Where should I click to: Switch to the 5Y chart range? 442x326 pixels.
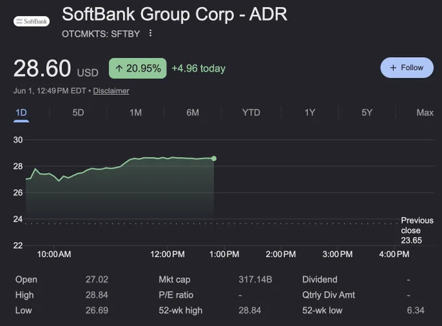click(x=367, y=112)
